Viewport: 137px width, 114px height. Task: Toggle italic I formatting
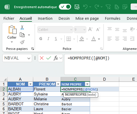tap(48, 39)
